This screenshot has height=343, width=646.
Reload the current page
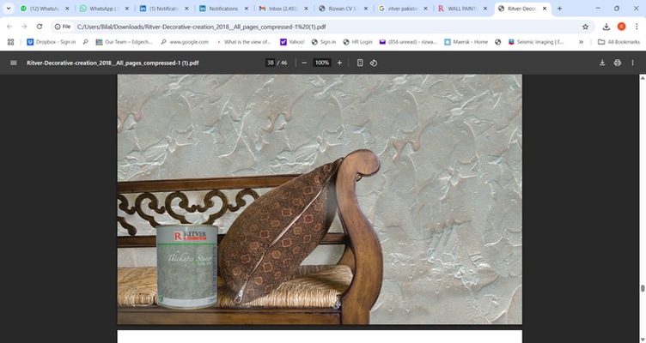40,27
